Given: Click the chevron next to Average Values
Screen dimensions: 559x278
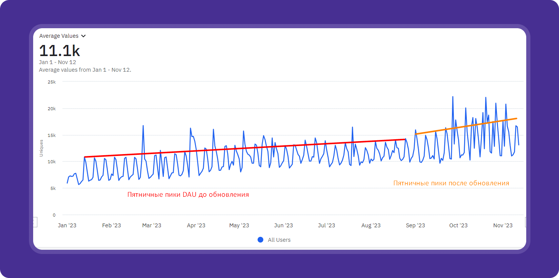Looking at the screenshot, I should click(83, 36).
